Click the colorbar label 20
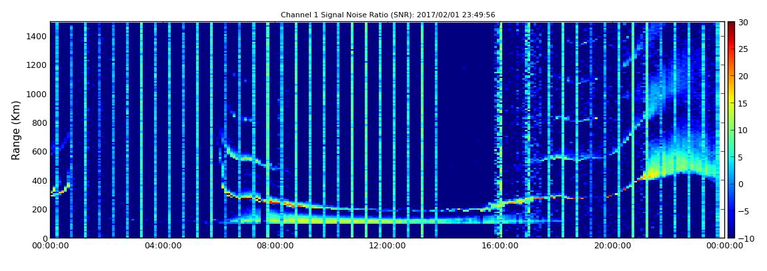The image size is (767, 271). pos(744,76)
